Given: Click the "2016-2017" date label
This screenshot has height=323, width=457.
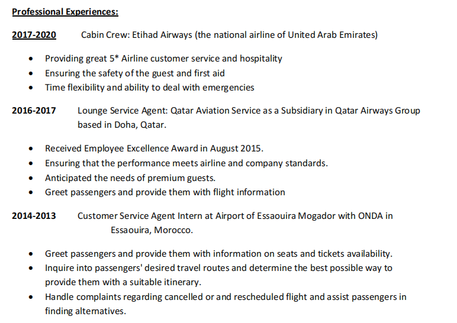Looking at the screenshot, I should (x=34, y=111).
